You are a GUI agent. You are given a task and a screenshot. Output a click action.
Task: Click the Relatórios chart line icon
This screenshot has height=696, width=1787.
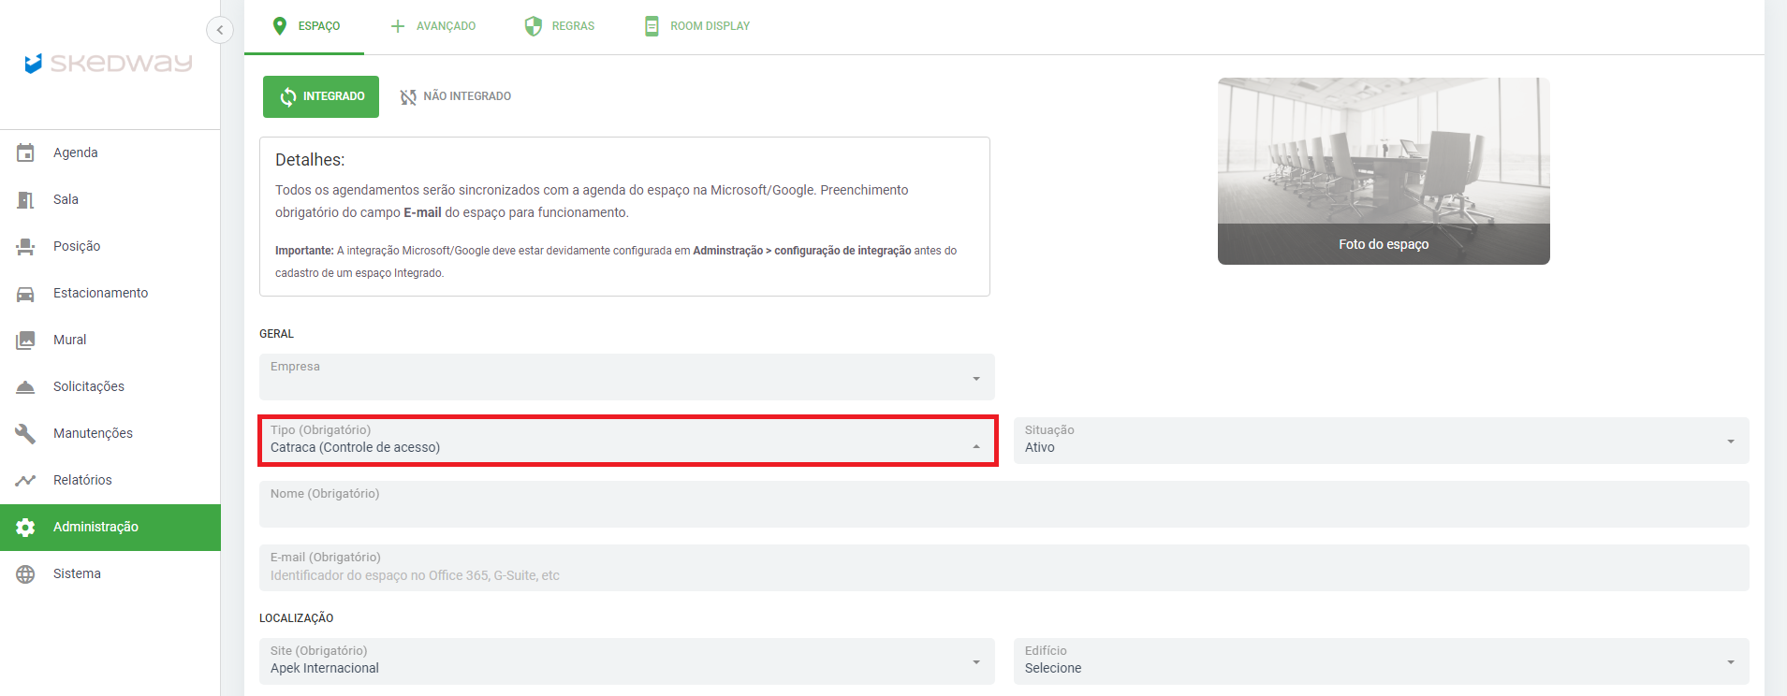click(25, 480)
